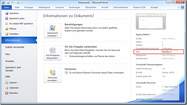
Task: Click the Undo icon in quick access toolbar
Action: click(12, 3)
